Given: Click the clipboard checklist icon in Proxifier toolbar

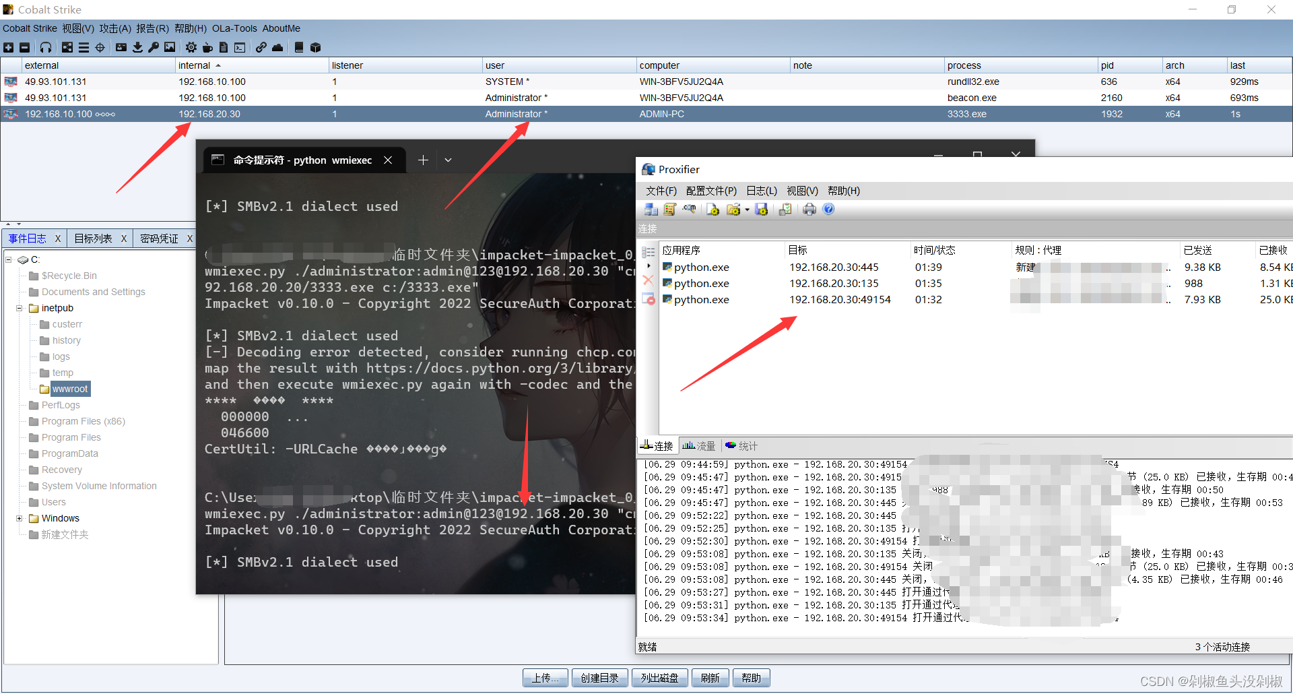Looking at the screenshot, I should tap(785, 210).
